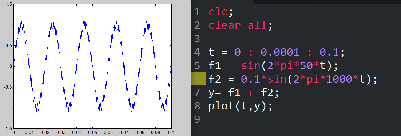Click amplitude '0.1' on line 6

point(251,79)
